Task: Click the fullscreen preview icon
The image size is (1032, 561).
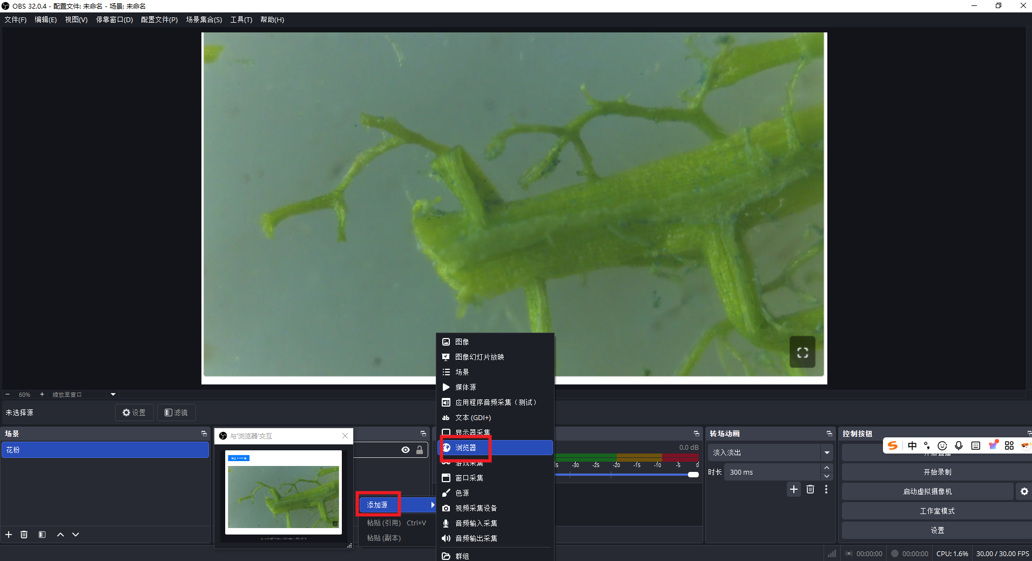Action: pos(802,353)
